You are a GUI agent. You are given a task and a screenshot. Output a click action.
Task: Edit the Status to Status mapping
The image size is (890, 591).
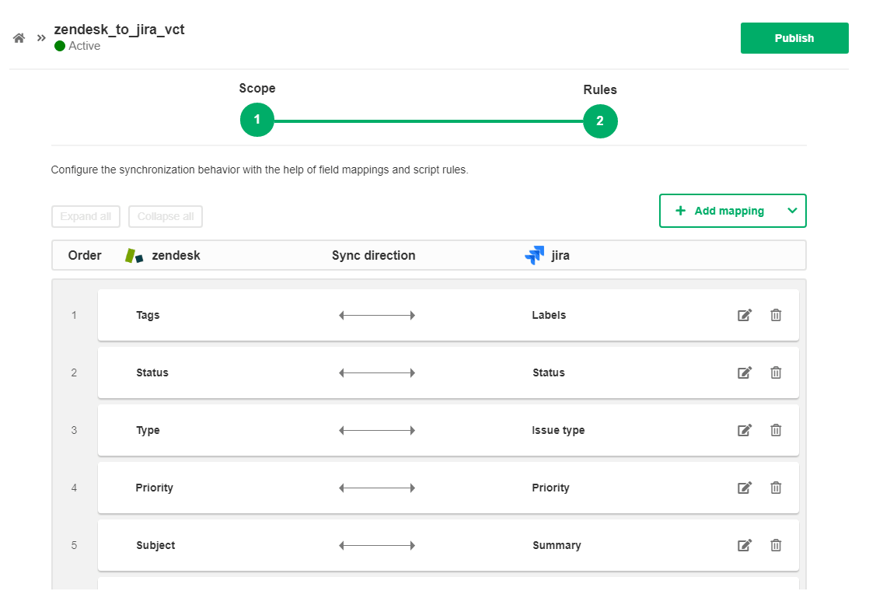[x=744, y=372]
